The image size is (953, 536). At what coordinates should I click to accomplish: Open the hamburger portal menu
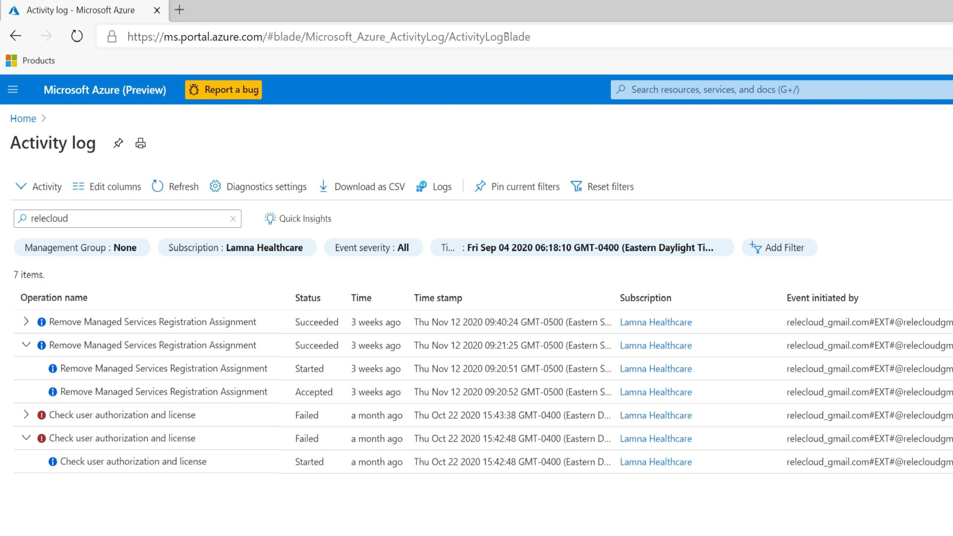13,89
